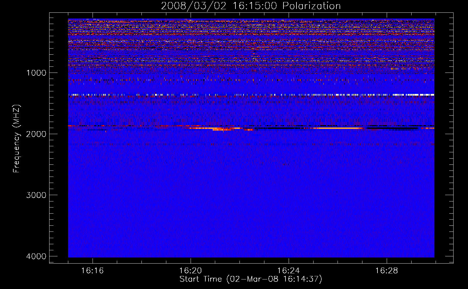The height and width of the screenshot is (289, 468).
Task: Click the 16:28 time tick label
Action: [386, 271]
